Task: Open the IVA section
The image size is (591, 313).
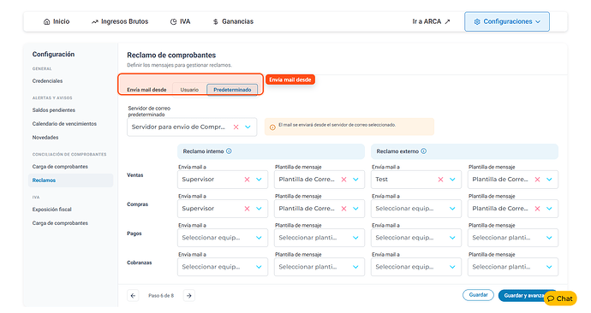Action: [180, 21]
